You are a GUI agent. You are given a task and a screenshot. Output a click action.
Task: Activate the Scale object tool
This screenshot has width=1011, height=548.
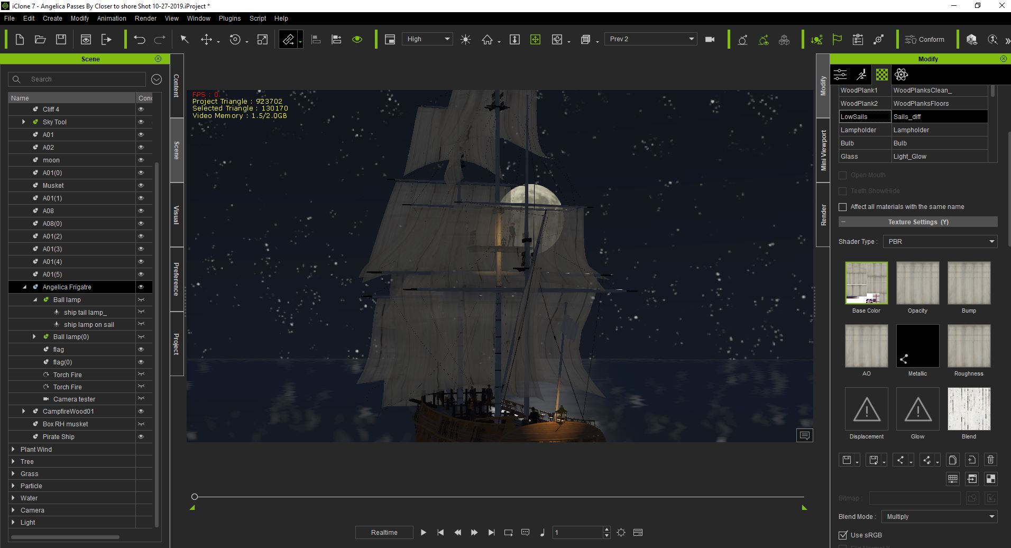click(x=262, y=39)
